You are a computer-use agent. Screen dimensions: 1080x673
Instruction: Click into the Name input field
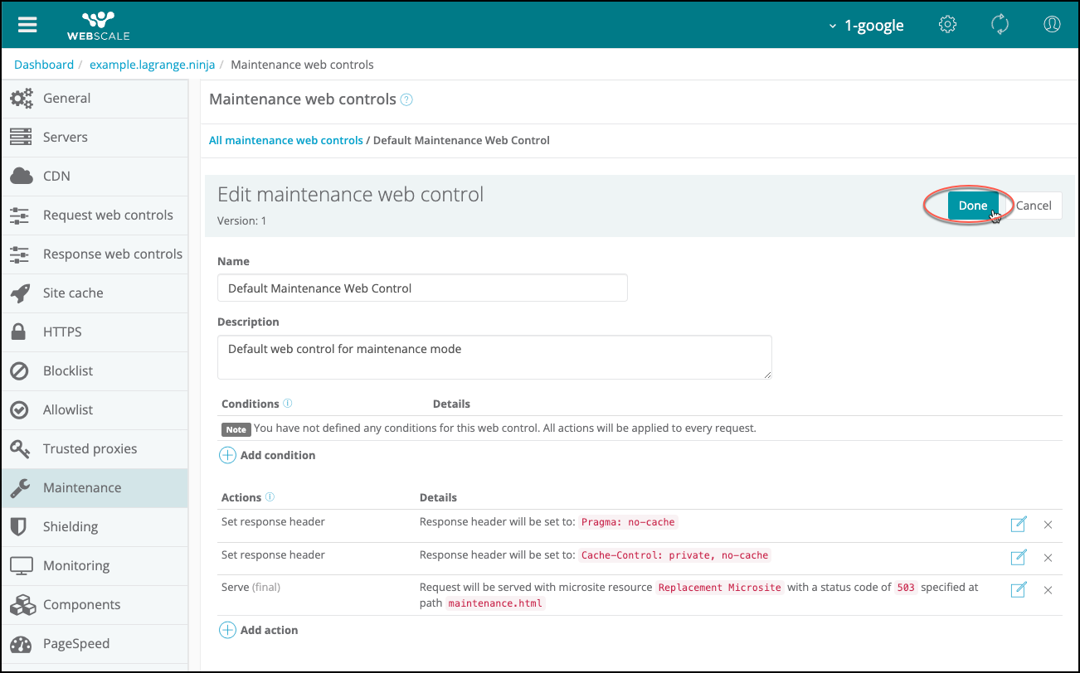[x=422, y=288]
